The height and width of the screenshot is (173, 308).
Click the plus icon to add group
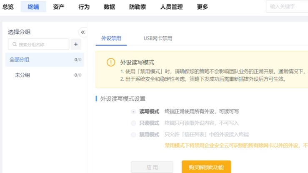76,44
